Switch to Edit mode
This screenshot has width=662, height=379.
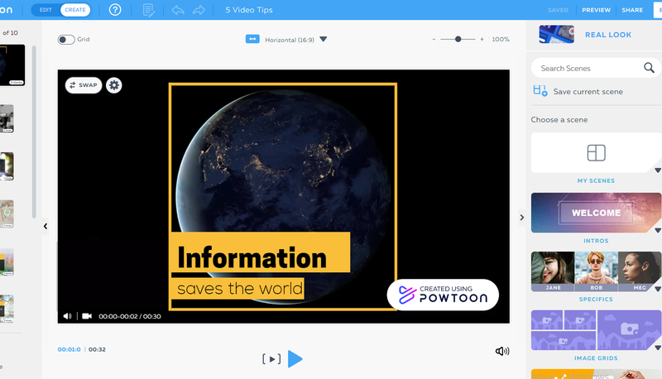click(x=46, y=10)
